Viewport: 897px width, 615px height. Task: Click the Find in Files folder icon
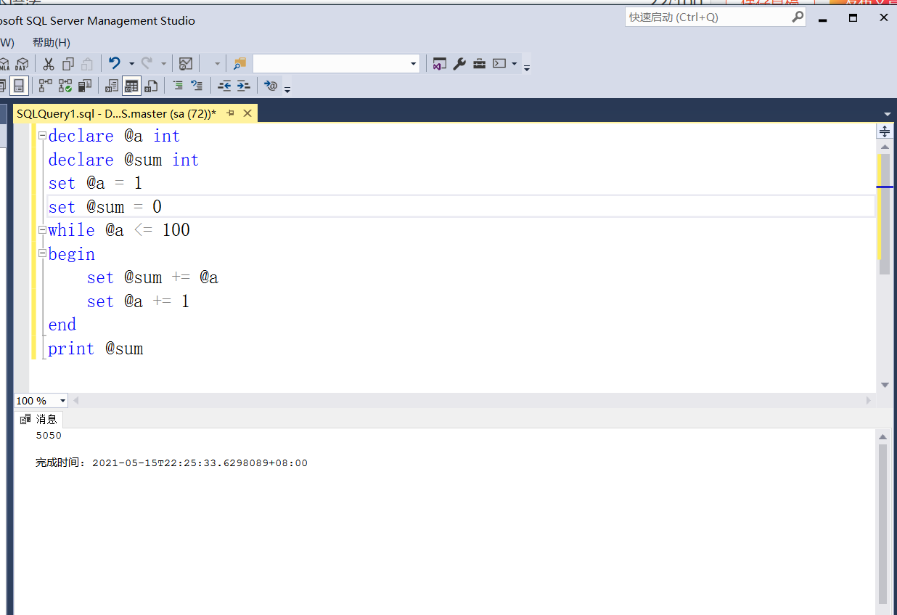pos(239,64)
